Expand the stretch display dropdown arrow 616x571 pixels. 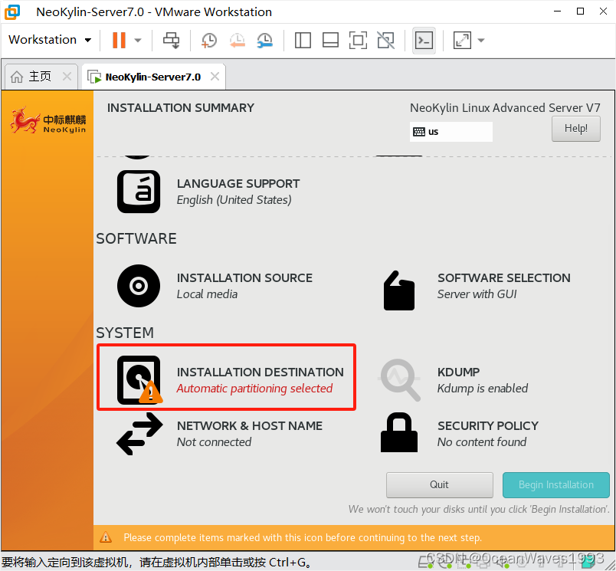tap(481, 40)
